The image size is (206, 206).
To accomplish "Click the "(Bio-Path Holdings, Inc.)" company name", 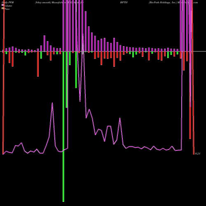I will coord(163,2).
